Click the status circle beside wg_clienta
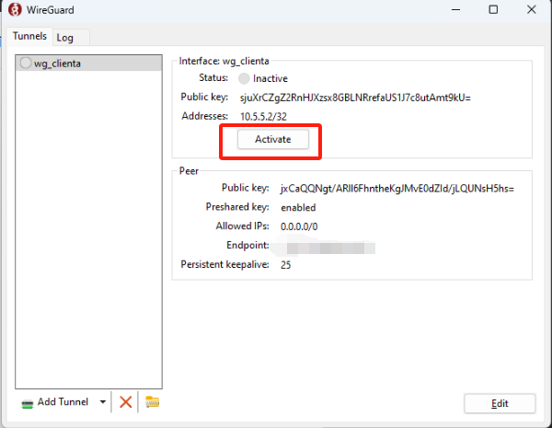Image resolution: width=552 pixels, height=428 pixels. point(26,64)
